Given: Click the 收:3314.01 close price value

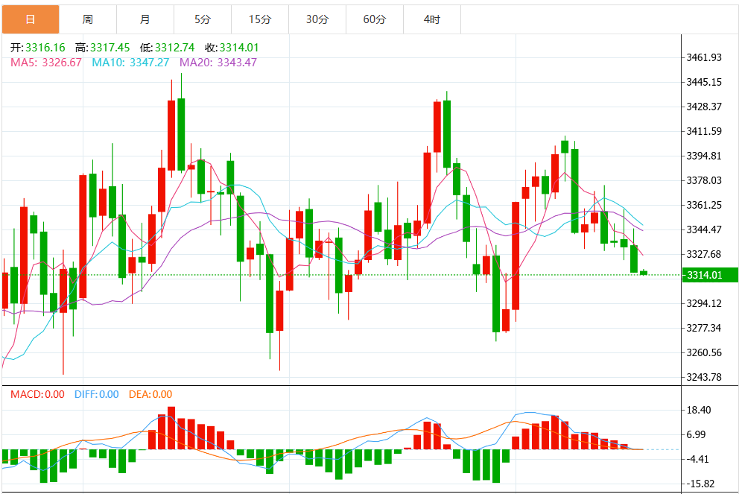Looking at the screenshot, I should tap(232, 48).
